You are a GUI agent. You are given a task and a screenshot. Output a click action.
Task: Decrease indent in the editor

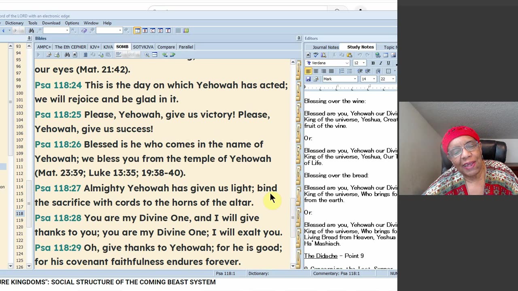pyautogui.click(x=360, y=71)
